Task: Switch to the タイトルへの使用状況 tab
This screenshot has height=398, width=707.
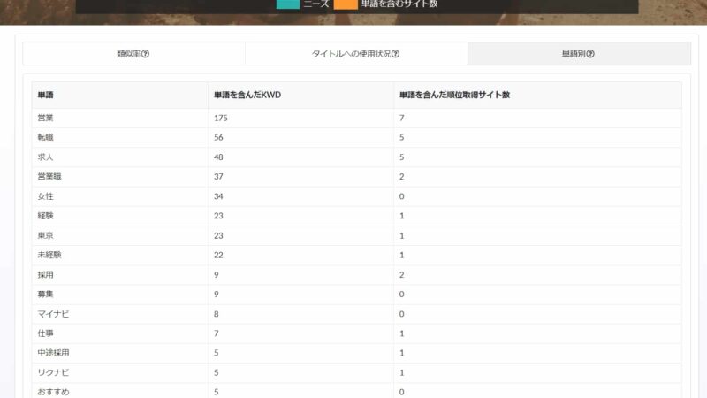Action: [356, 54]
